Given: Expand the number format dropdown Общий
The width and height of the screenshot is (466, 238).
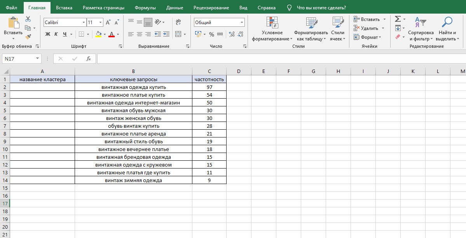Looking at the screenshot, I should coord(242,23).
